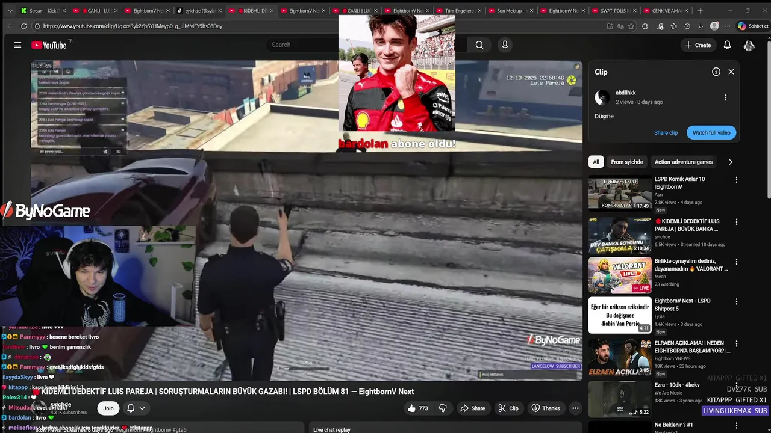Open browser downloads icon
The width and height of the screenshot is (771, 433).
click(701, 26)
